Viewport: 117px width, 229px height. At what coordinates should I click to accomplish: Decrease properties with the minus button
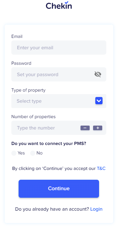pos(85,128)
